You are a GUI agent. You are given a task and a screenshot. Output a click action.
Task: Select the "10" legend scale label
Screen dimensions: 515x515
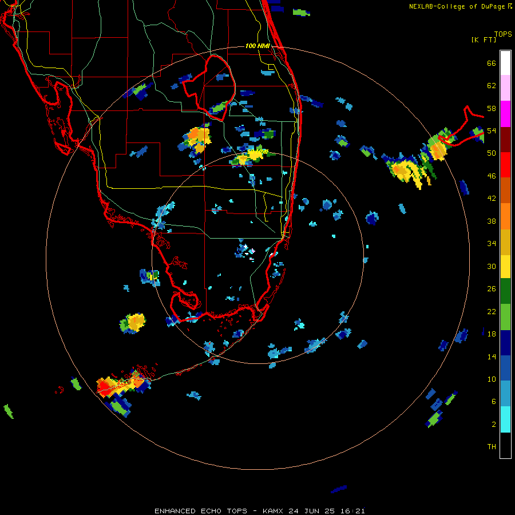click(x=492, y=379)
